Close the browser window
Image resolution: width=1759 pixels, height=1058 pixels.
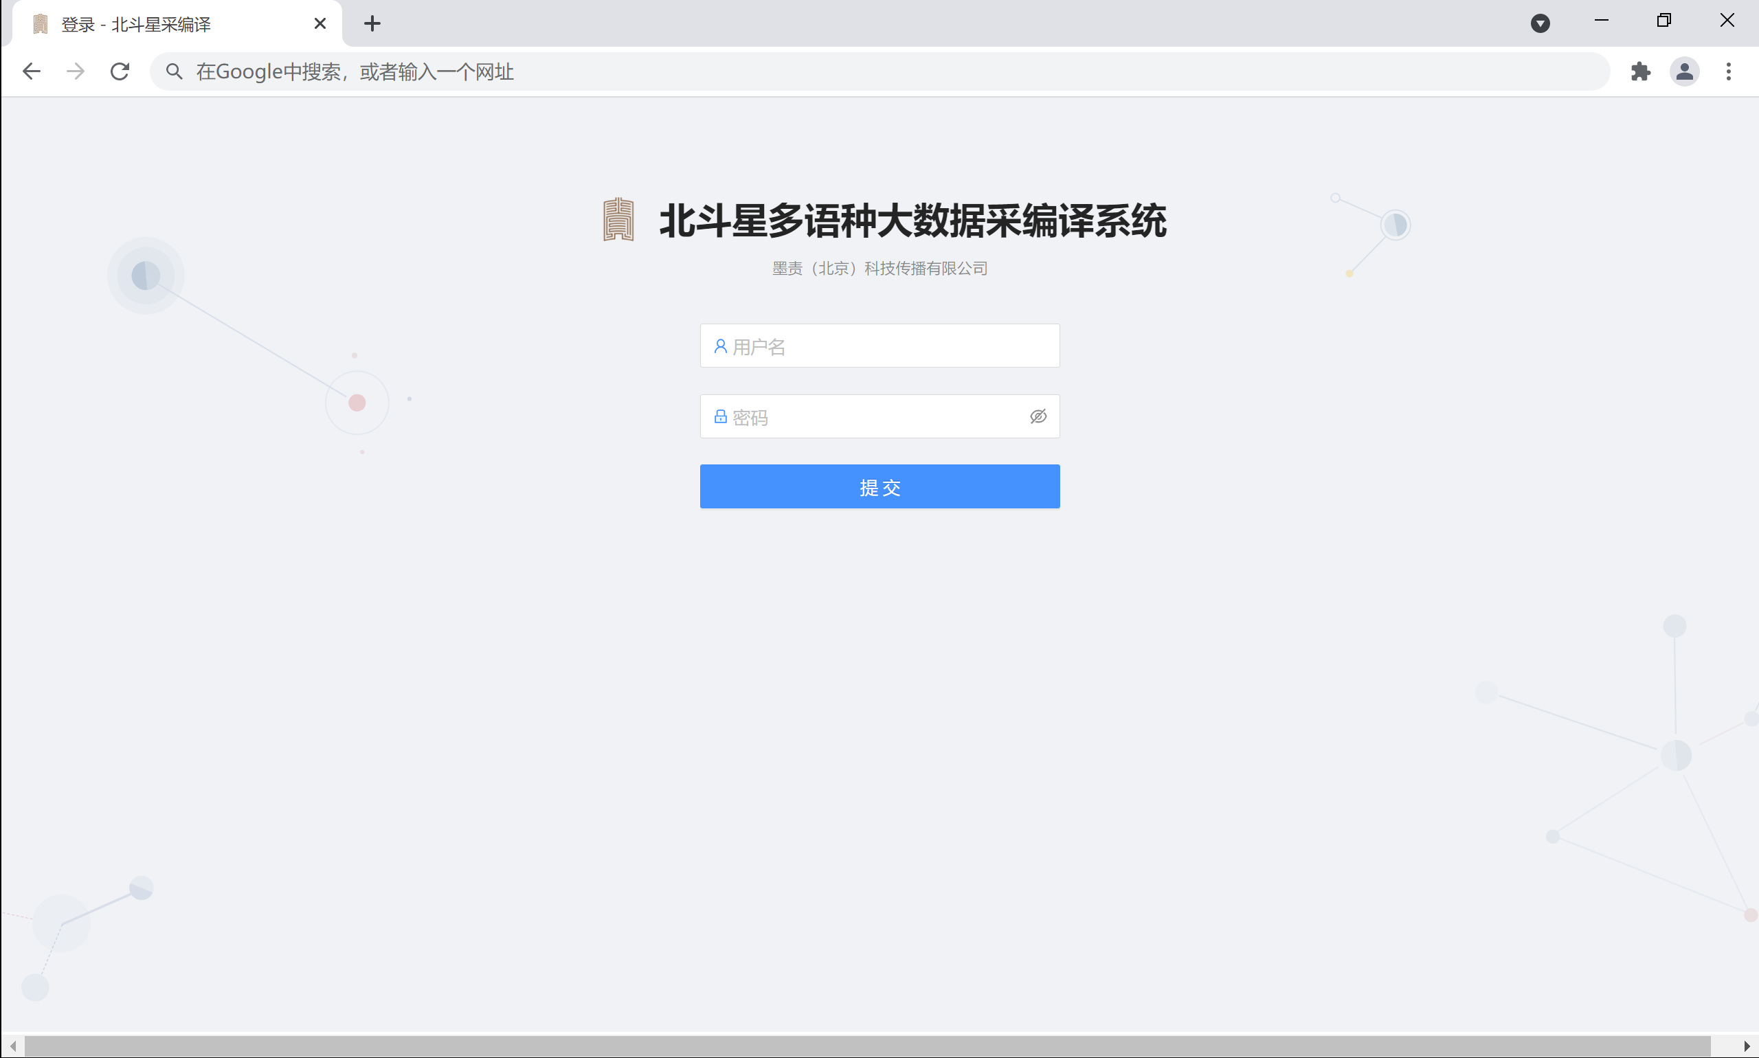point(1727,20)
